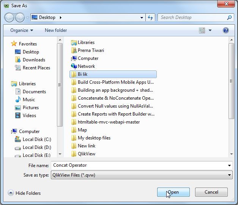Select htmltable-mvc-webapi-master folder
The height and width of the screenshot is (205, 238).
pos(106,122)
